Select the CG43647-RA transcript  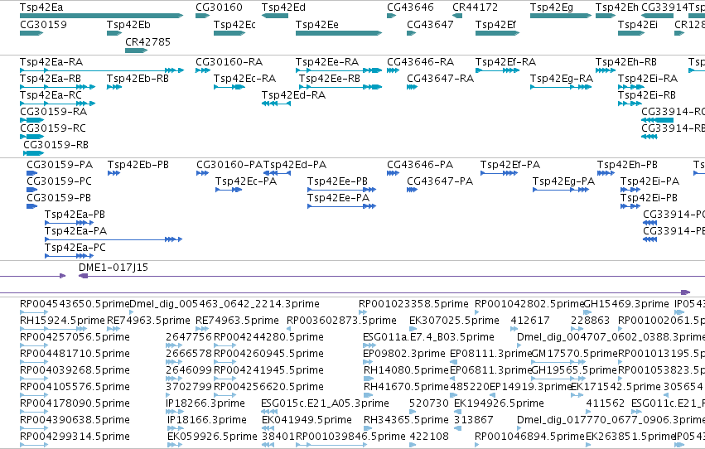pos(413,87)
